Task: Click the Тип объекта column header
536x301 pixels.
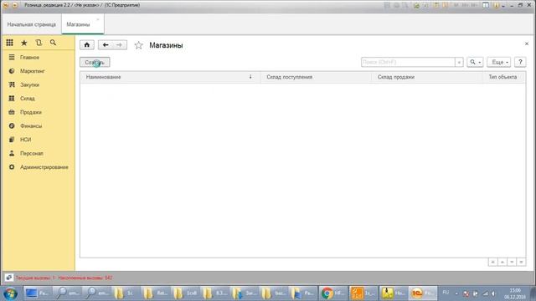Action: coord(504,77)
